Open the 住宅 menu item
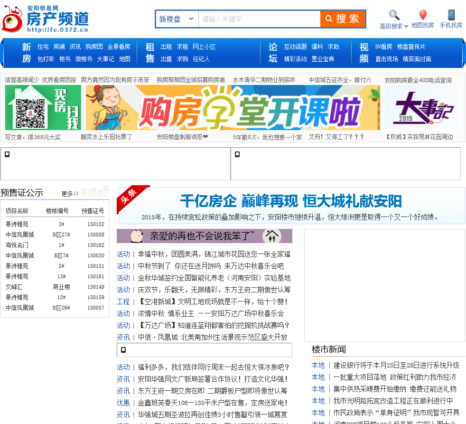Viewport: 466px width, 424px height. (x=43, y=47)
